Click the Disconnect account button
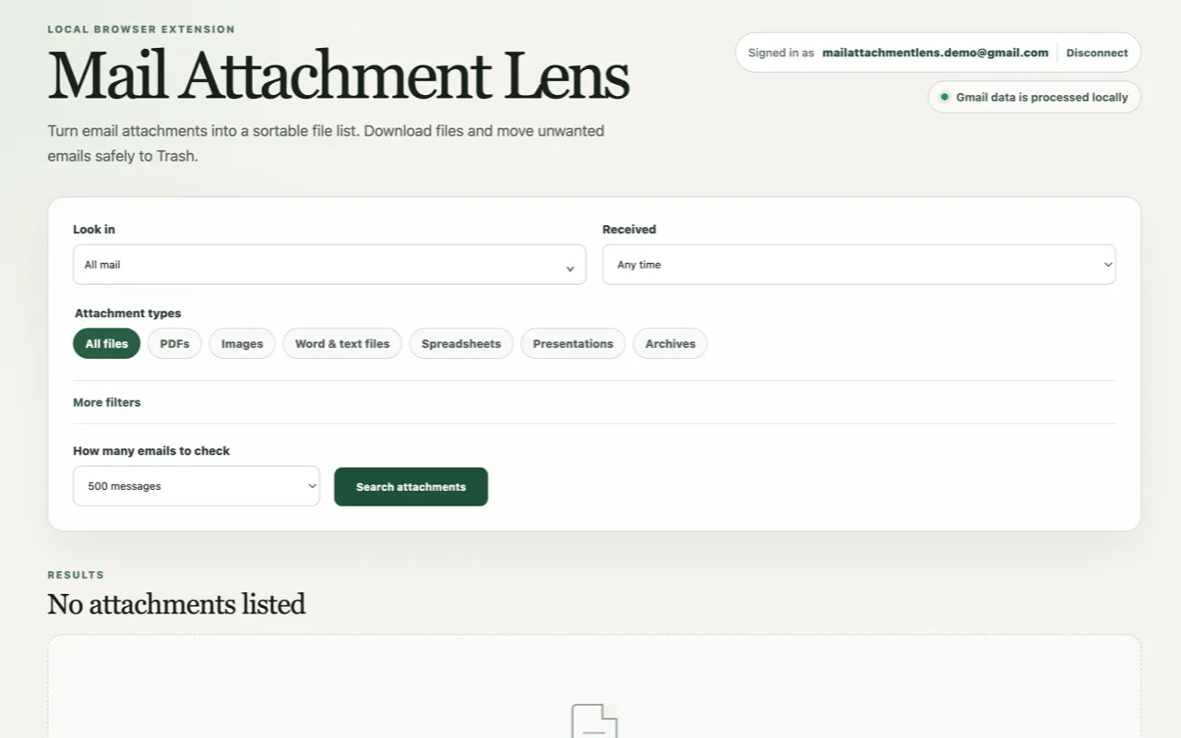The image size is (1181, 738). click(x=1097, y=53)
